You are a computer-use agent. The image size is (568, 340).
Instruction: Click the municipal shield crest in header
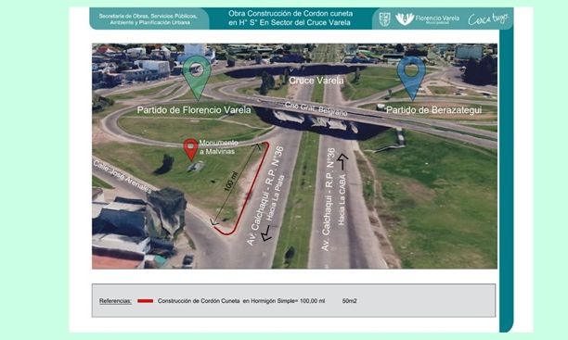coord(385,19)
